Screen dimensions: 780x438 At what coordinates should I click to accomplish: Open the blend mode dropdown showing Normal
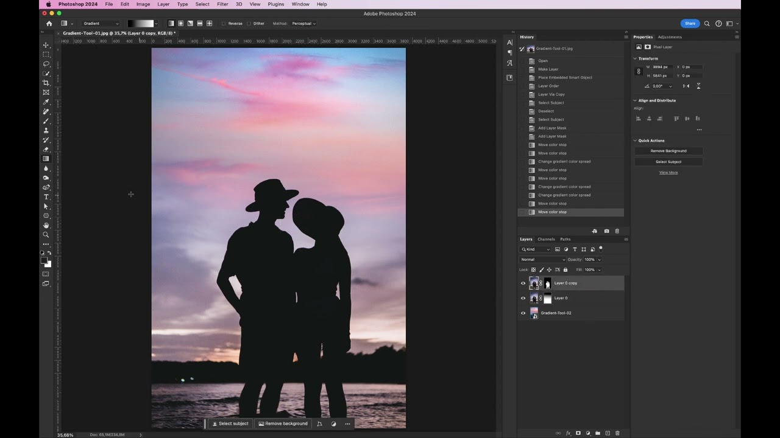(541, 259)
